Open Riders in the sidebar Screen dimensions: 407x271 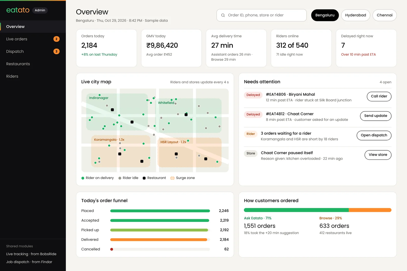(x=33, y=76)
